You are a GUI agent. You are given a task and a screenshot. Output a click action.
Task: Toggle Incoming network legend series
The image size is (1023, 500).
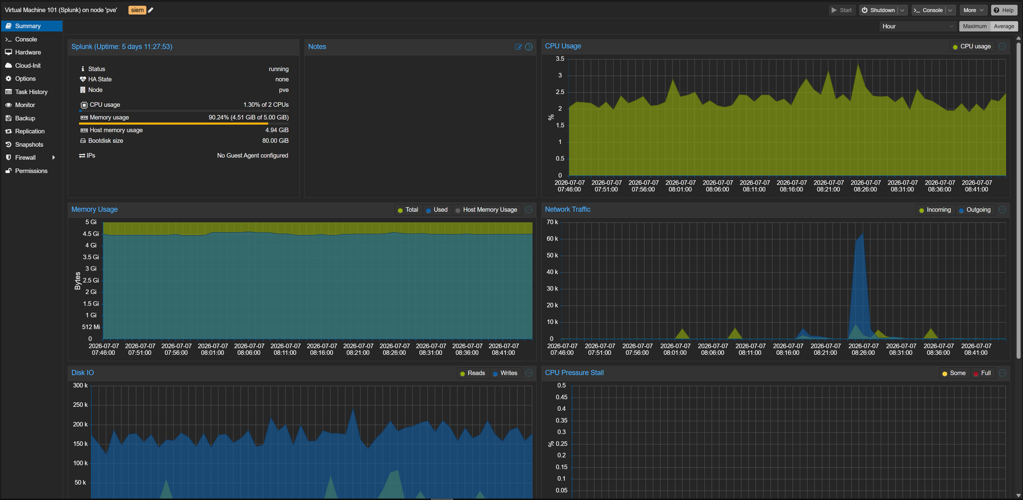tap(935, 210)
